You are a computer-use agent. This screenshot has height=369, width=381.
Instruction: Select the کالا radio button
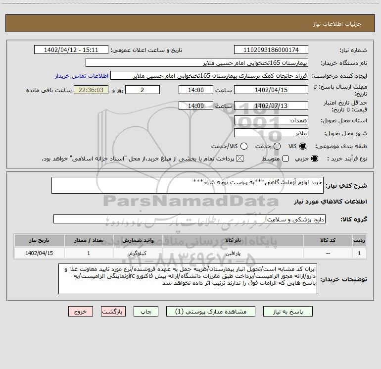303,146
